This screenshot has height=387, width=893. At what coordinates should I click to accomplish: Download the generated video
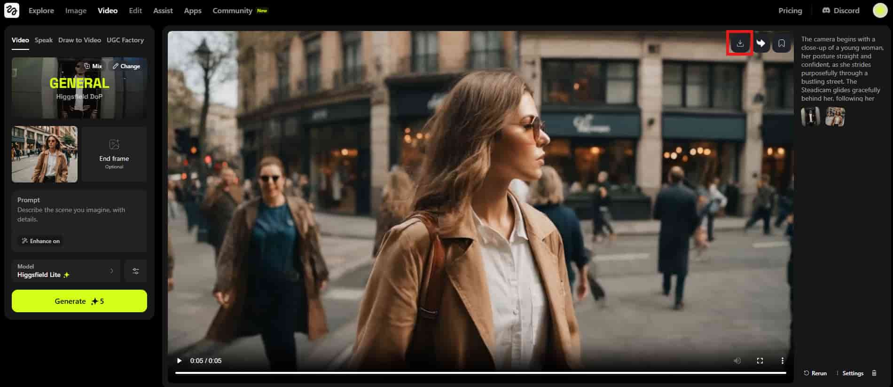click(740, 43)
